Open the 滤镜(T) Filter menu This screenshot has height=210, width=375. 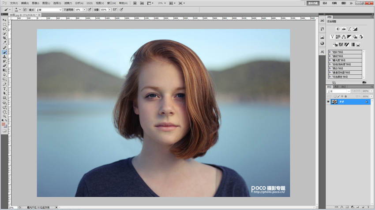coord(68,3)
